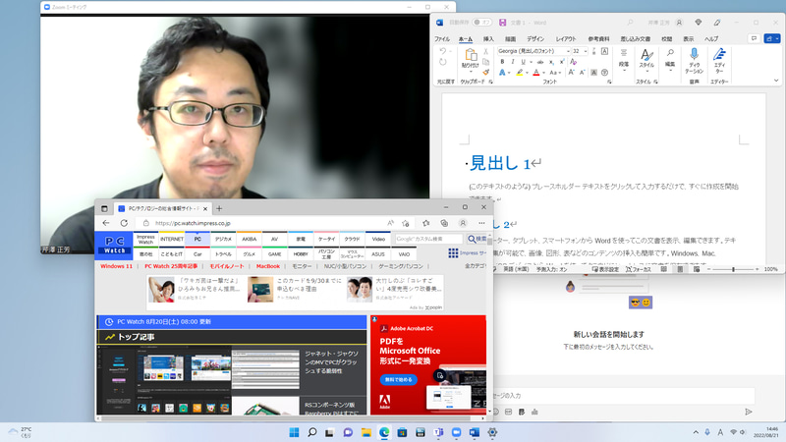Click the Format Painter brush icon
Image resolution: width=786 pixels, height=442 pixels.
pos(485,73)
